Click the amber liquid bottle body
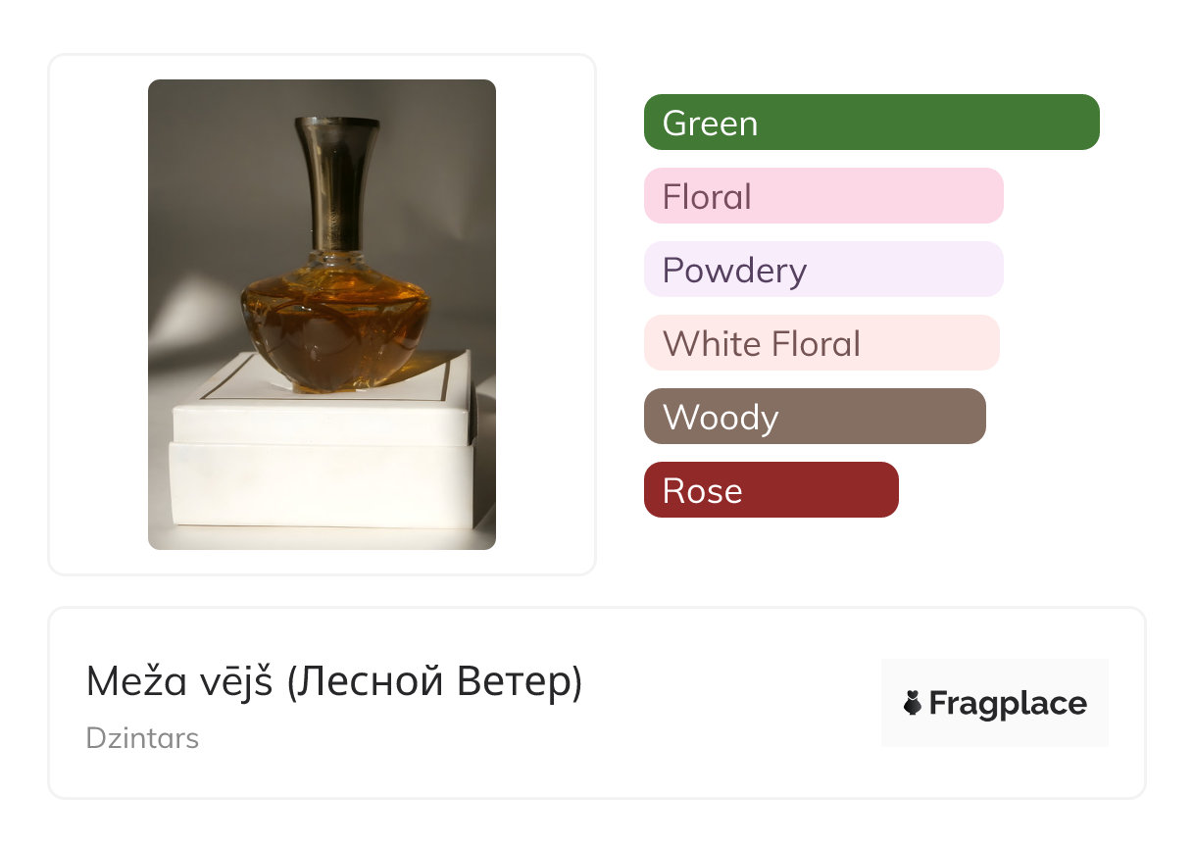The width and height of the screenshot is (1194, 847). click(x=336, y=328)
